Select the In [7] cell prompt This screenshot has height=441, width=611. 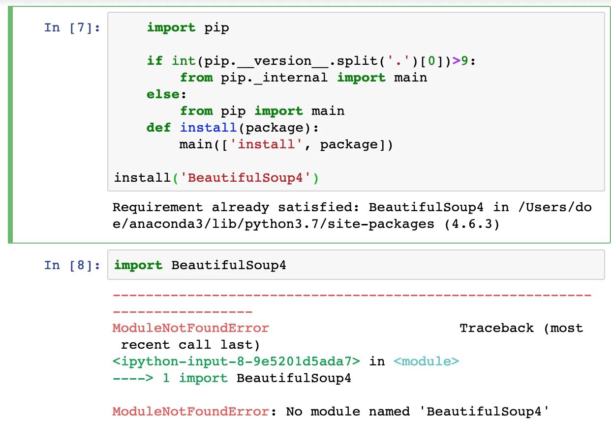[x=72, y=28]
